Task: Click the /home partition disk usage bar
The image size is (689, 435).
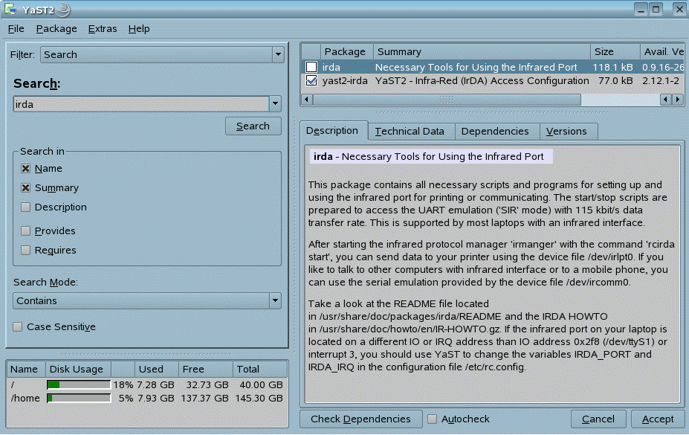Action: (79, 398)
